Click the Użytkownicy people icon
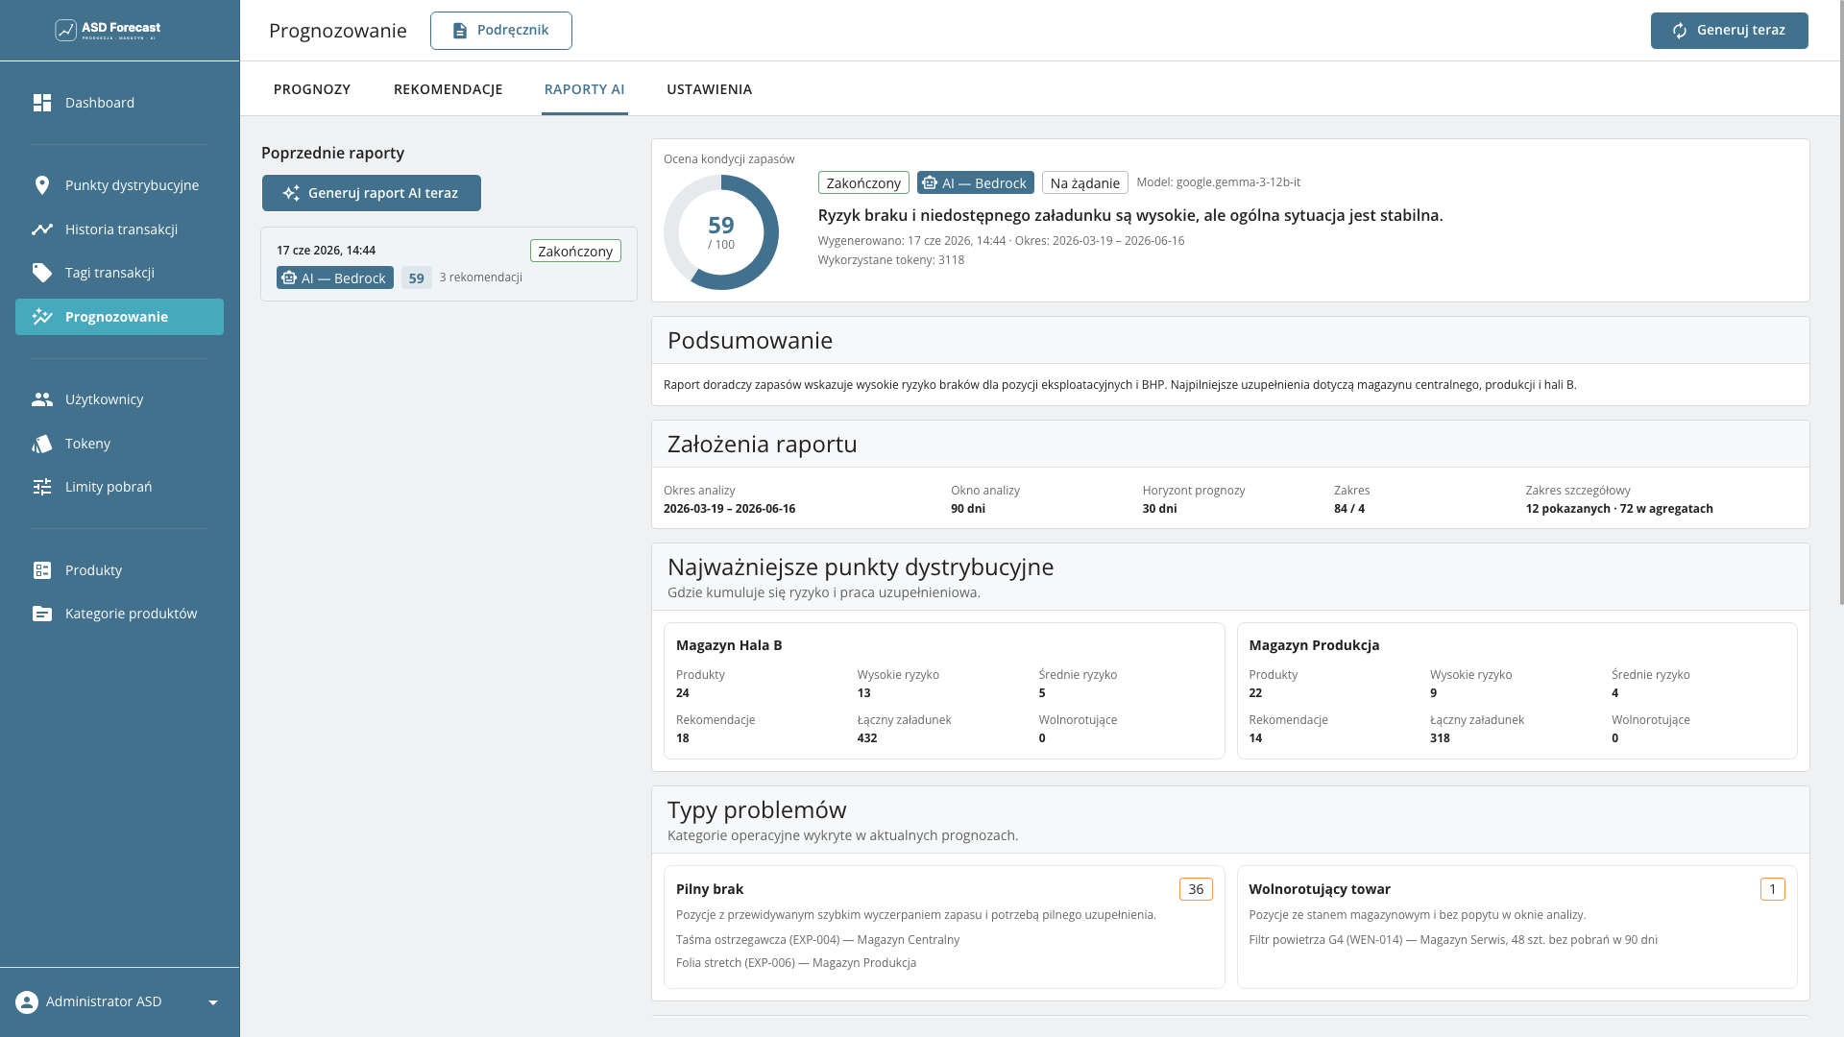 [x=41, y=399]
